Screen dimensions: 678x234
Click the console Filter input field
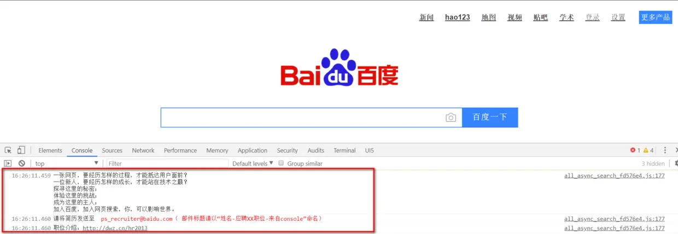point(167,163)
